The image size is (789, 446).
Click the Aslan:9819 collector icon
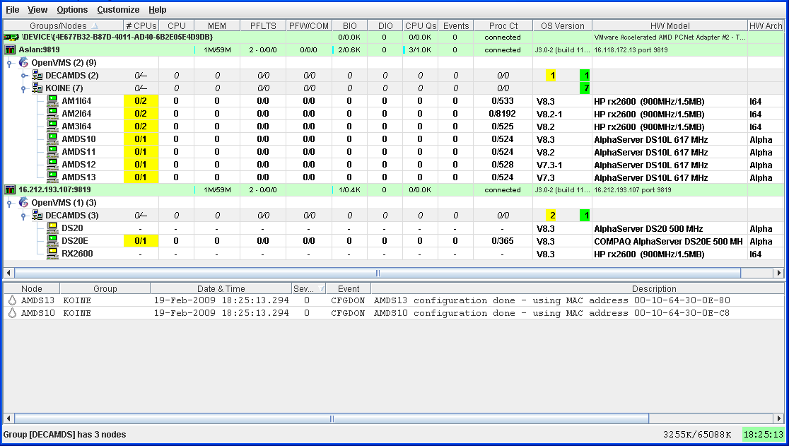(x=10, y=49)
